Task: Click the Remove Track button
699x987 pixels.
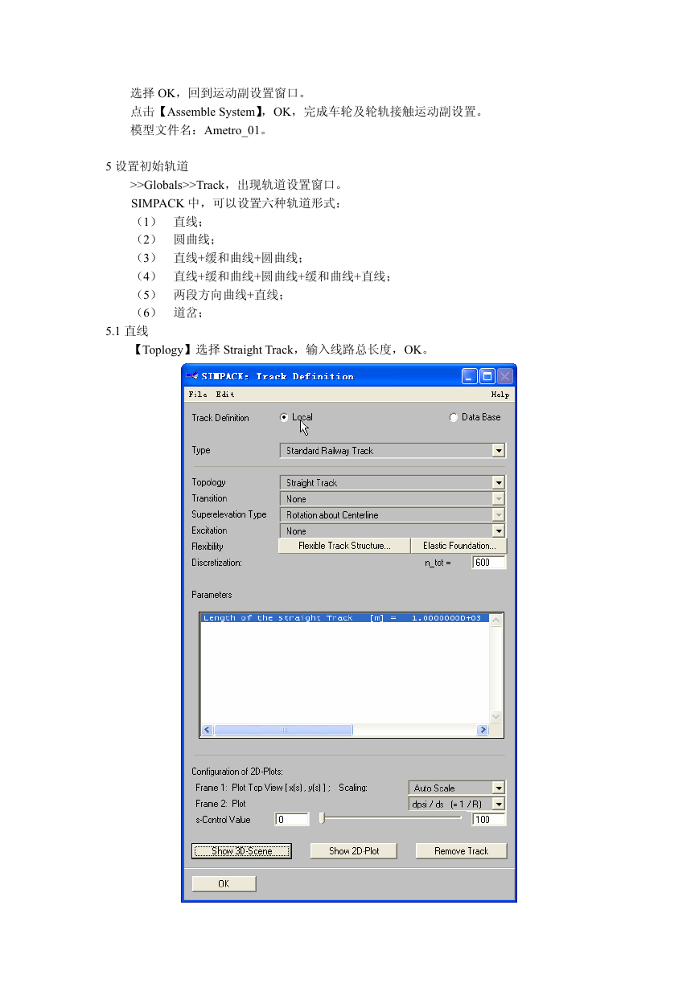Action: pyautogui.click(x=462, y=851)
